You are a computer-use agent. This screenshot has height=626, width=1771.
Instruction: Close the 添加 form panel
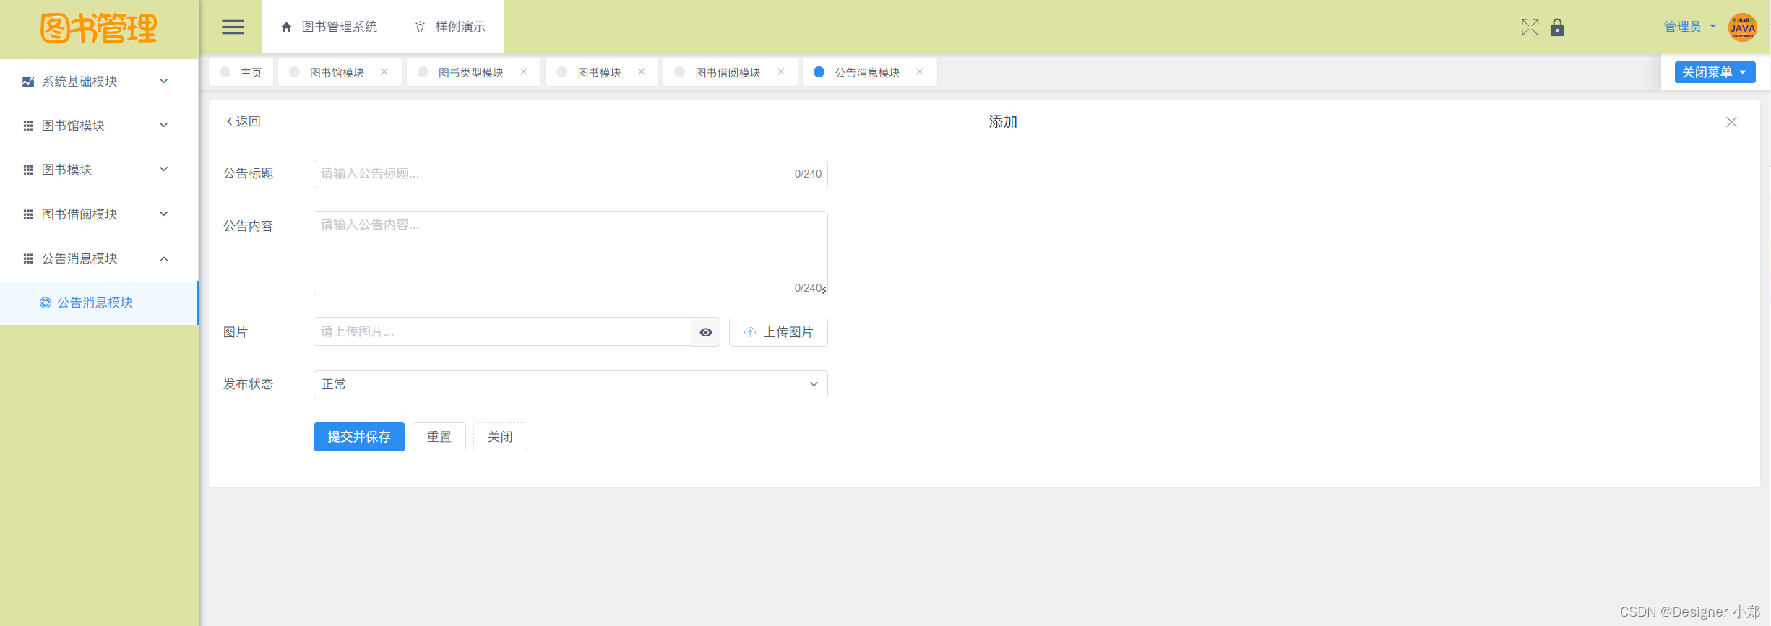(1731, 122)
